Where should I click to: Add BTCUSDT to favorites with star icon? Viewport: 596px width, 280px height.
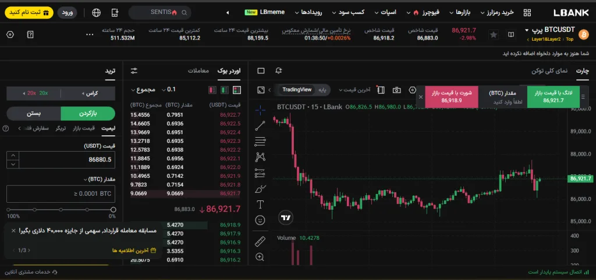coord(494,35)
